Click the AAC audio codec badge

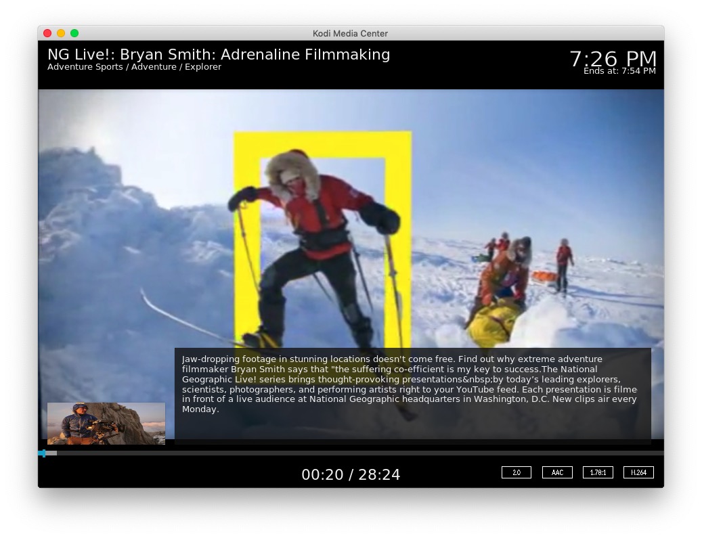(x=557, y=472)
